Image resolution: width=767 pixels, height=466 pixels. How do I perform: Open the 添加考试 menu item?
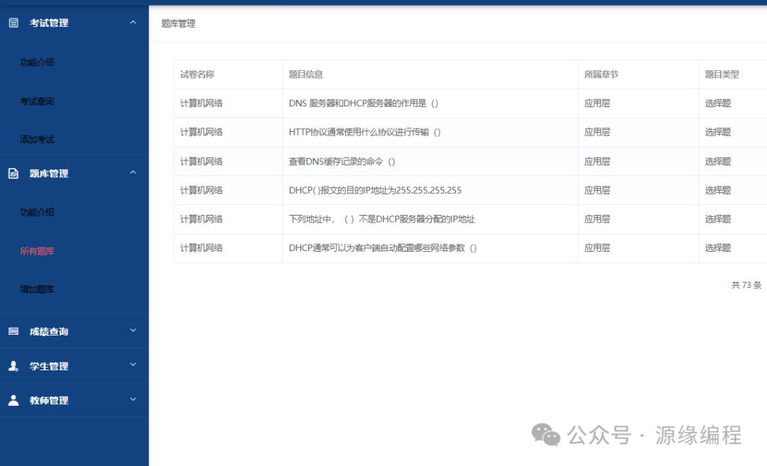pos(37,140)
